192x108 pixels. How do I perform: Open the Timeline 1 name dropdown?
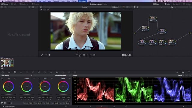85,7
